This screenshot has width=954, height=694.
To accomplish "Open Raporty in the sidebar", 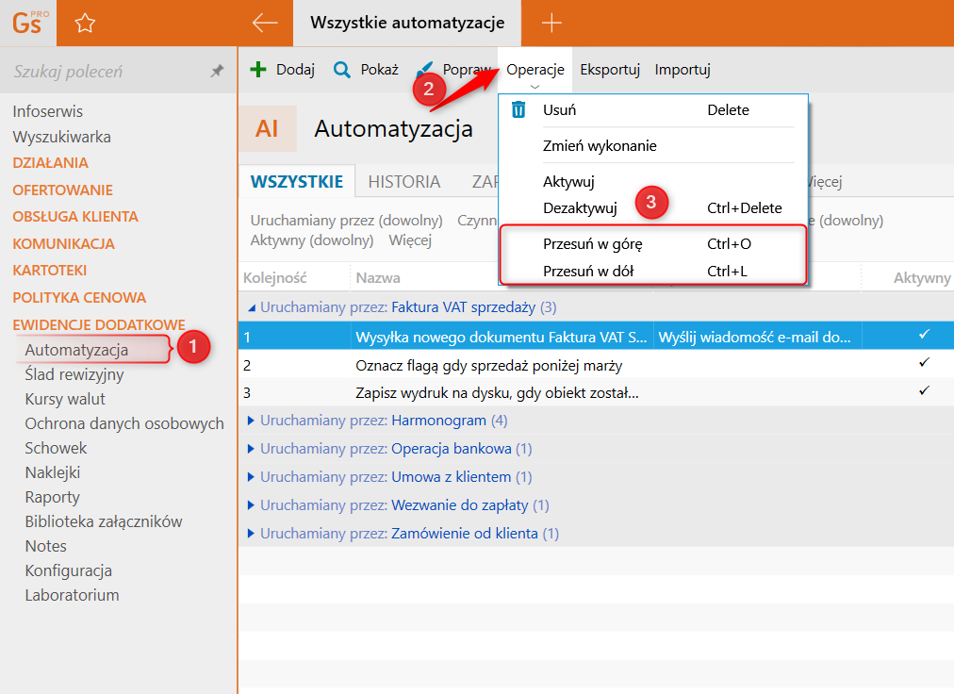I will (x=53, y=497).
